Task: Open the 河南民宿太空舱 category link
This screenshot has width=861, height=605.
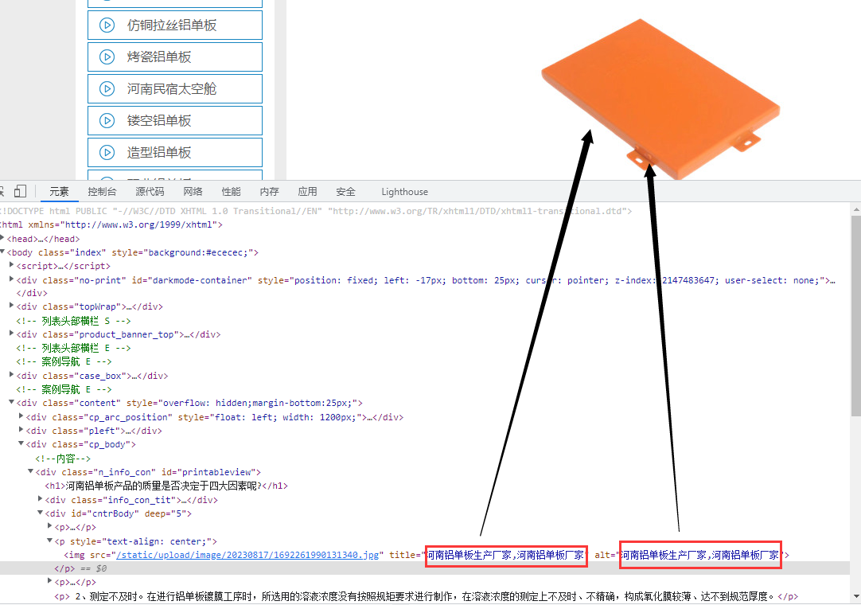Action: (172, 89)
